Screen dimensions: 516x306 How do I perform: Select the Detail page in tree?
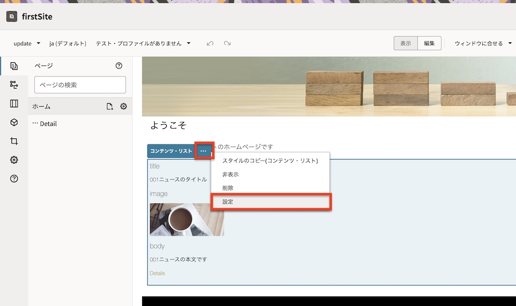(x=48, y=124)
